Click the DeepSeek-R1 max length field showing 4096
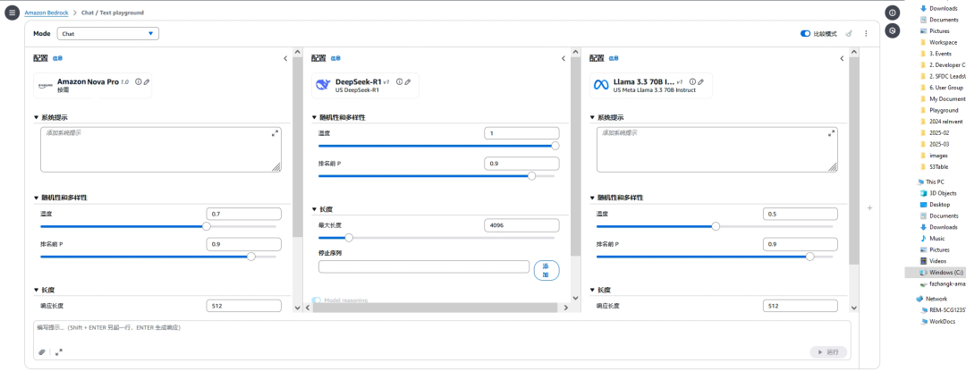Viewport: 966px width, 372px height. click(522, 225)
